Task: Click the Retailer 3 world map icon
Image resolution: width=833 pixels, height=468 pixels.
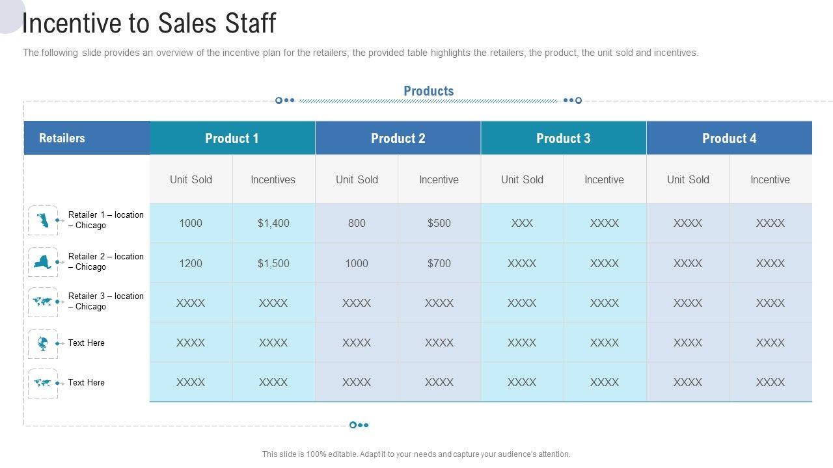Action: [43, 302]
